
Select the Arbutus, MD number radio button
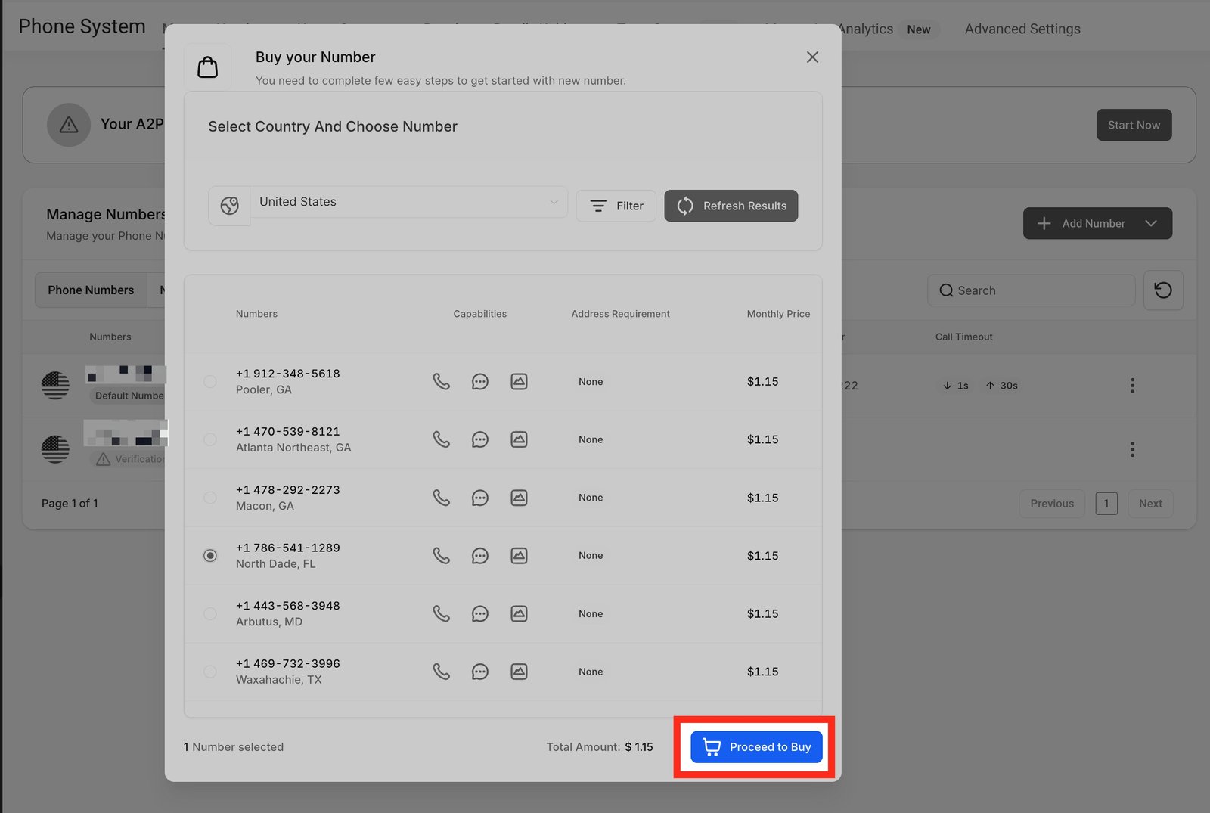point(210,613)
